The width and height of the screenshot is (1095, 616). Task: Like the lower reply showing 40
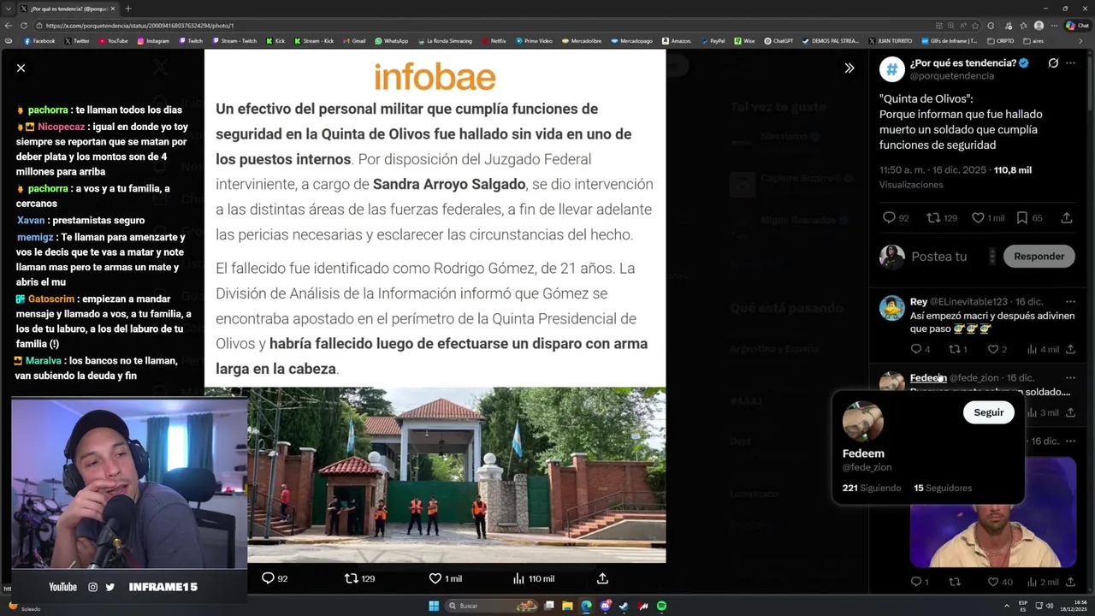(x=1000, y=582)
